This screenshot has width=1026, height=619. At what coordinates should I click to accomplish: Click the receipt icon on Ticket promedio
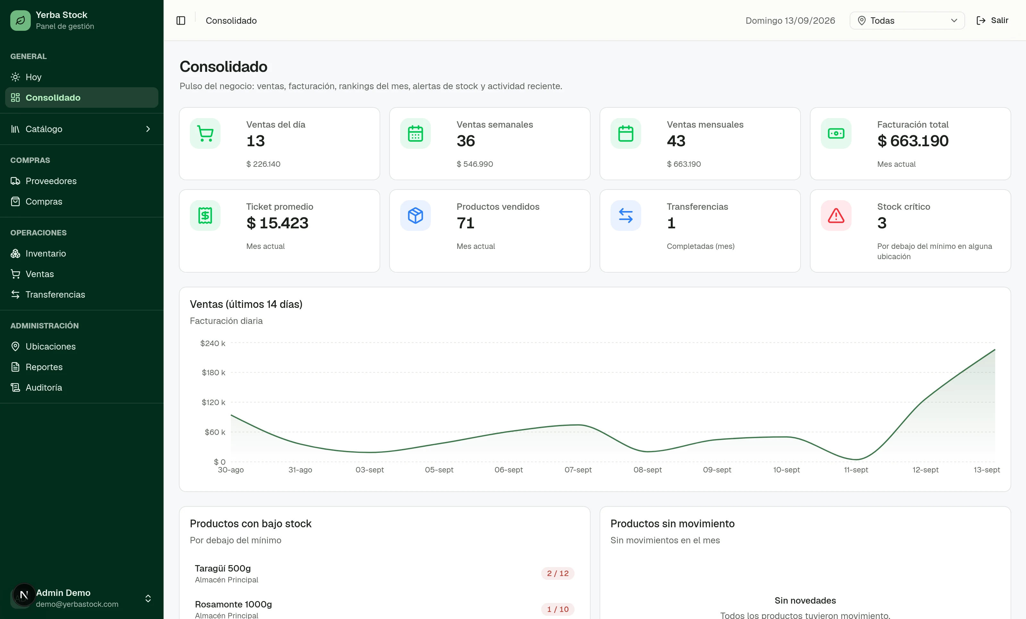(x=205, y=215)
